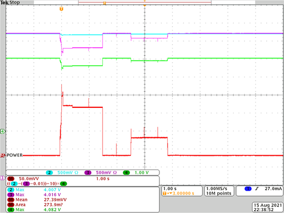
Task: Click the 1.00MS/s sample rate readout
Action: [x=217, y=188]
